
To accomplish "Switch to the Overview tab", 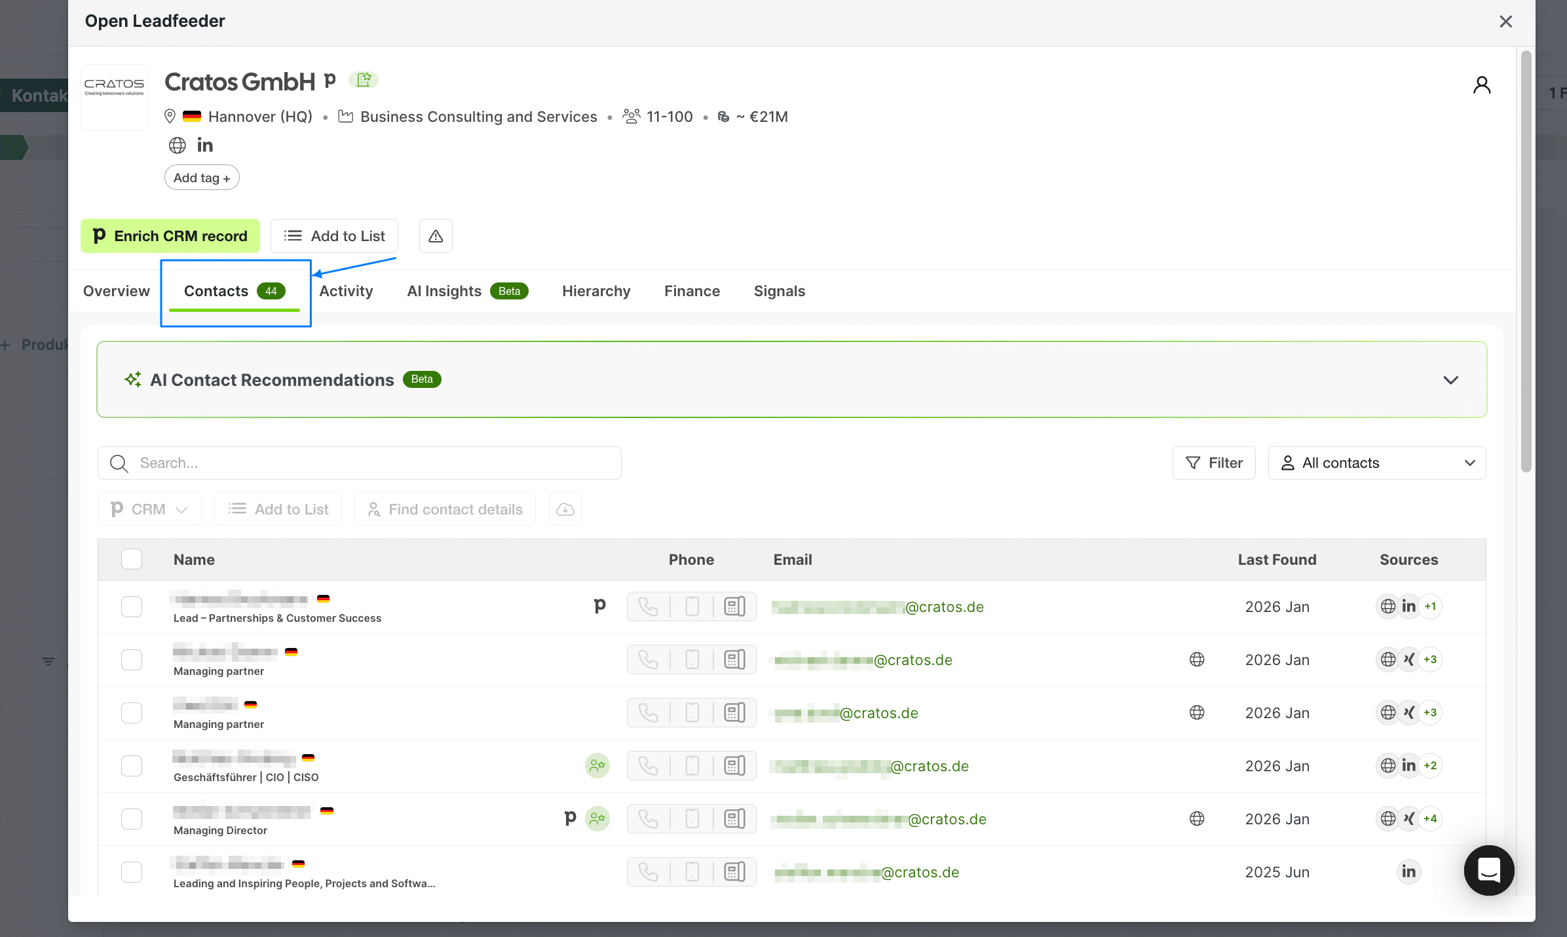I will [x=117, y=291].
